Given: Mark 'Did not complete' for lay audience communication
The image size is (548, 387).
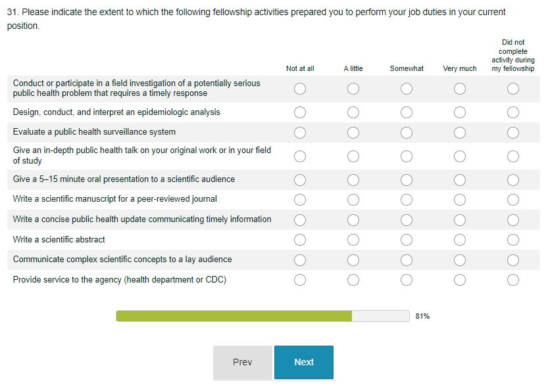Looking at the screenshot, I should [x=513, y=260].
